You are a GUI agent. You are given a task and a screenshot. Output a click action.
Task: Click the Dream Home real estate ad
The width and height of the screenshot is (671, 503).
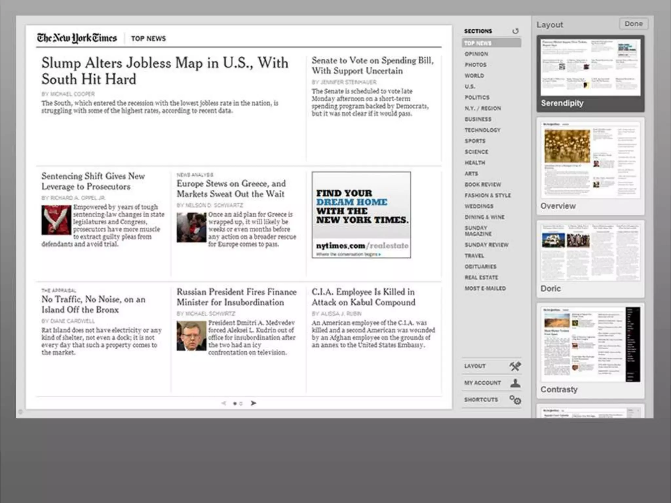pyautogui.click(x=361, y=215)
